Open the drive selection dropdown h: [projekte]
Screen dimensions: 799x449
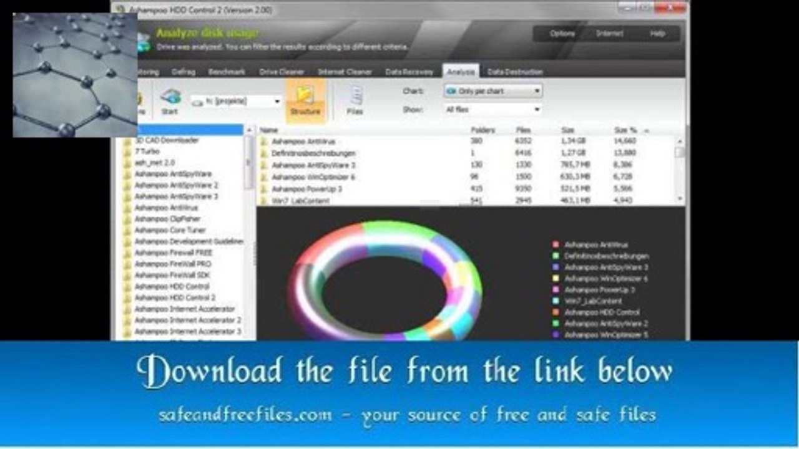[x=237, y=100]
